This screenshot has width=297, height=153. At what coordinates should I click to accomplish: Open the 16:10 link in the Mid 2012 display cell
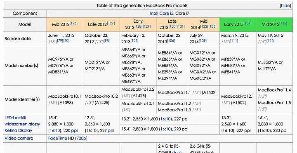click(x=55, y=130)
